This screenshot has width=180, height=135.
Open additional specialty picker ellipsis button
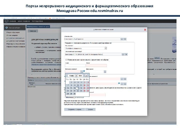(122, 79)
